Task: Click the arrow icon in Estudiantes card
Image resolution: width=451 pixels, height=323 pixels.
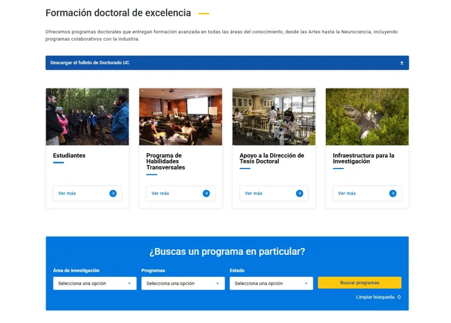Action: [113, 193]
